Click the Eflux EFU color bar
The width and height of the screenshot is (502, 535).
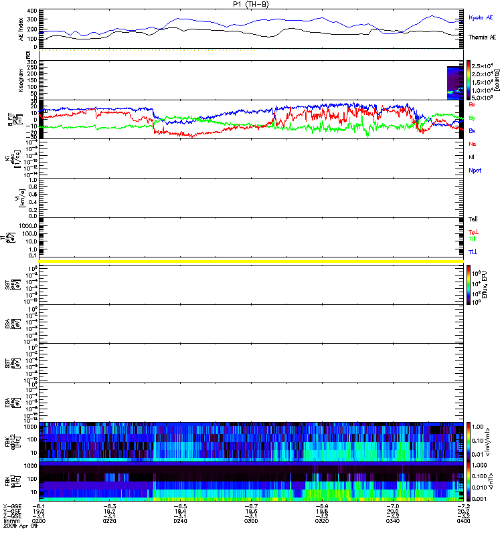pos(469,285)
